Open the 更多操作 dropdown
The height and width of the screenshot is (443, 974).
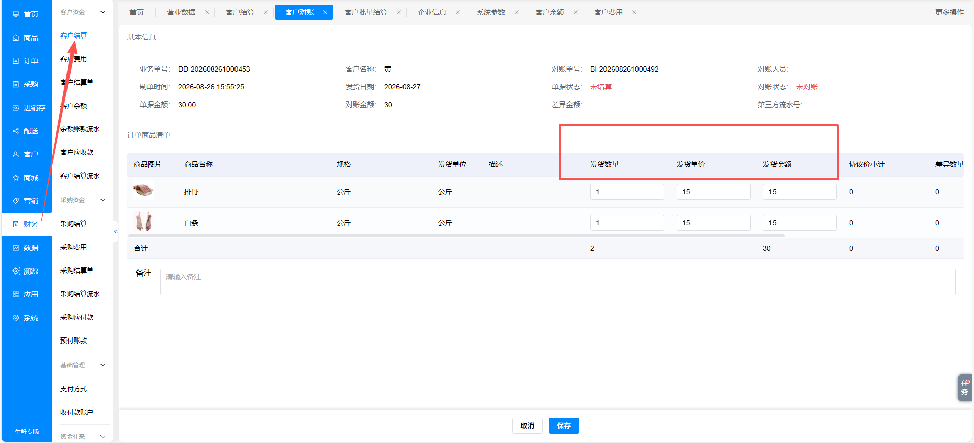pos(949,12)
